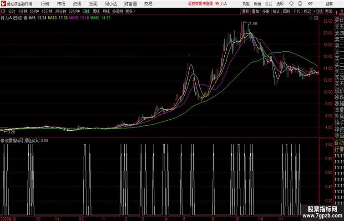This screenshot has height=221, width=344.
Task: Toggle the side panel icon above price axis
Action: coord(316,19)
